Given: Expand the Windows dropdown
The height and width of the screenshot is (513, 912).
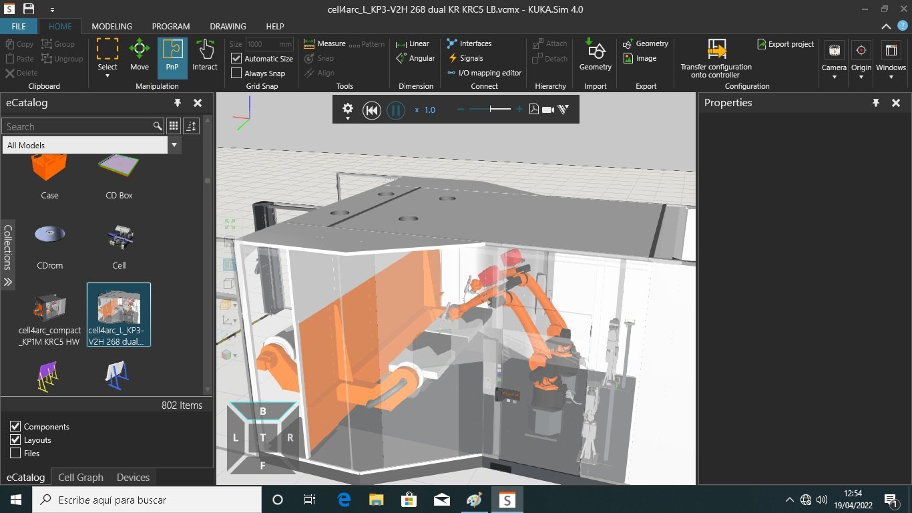Looking at the screenshot, I should [x=891, y=77].
